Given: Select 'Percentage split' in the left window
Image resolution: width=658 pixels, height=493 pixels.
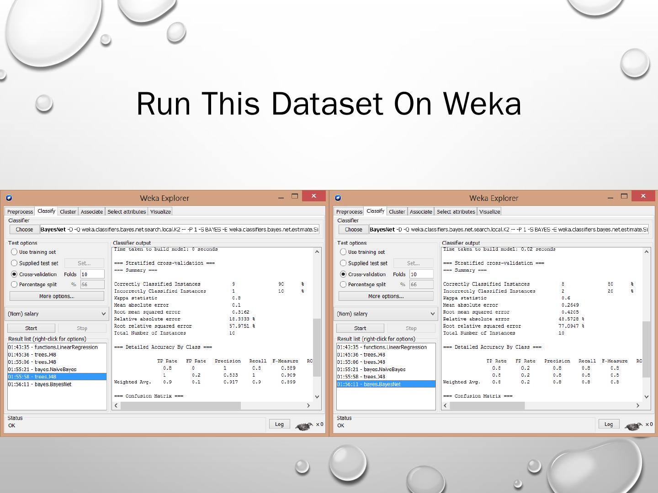Looking at the screenshot, I should pos(34,284).
